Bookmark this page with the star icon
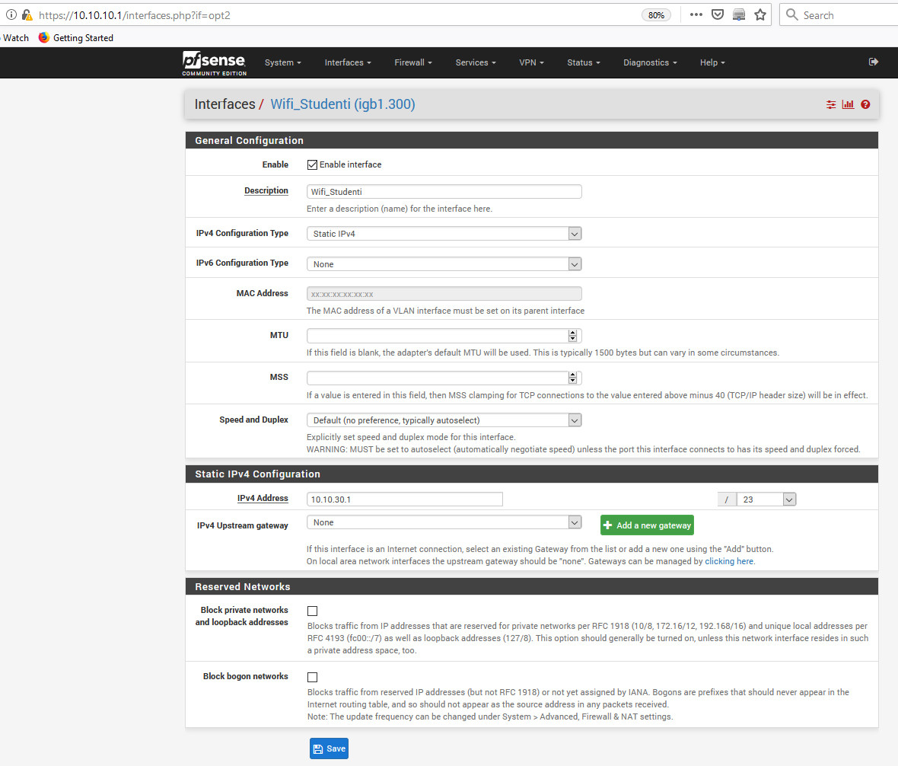 coord(760,15)
